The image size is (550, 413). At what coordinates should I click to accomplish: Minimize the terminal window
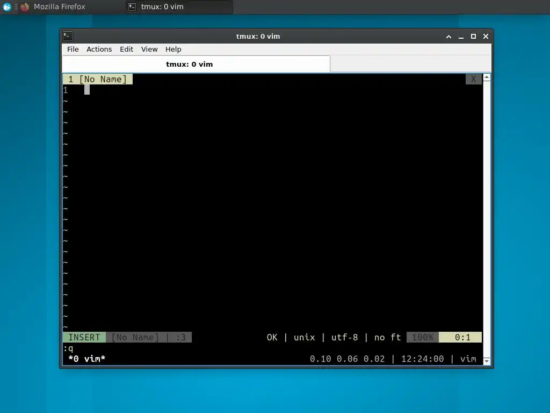tap(461, 36)
